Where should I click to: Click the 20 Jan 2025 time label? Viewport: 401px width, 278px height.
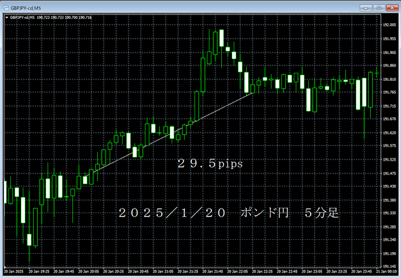click(13, 272)
